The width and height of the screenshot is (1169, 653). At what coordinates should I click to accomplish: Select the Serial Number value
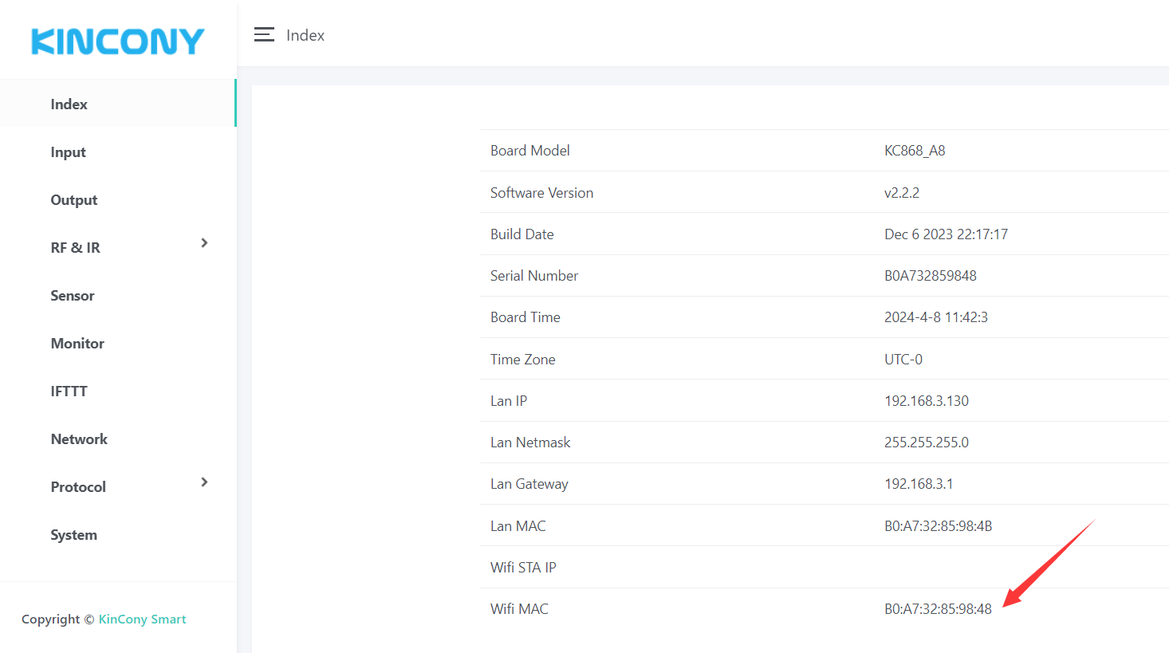pyautogui.click(x=930, y=276)
